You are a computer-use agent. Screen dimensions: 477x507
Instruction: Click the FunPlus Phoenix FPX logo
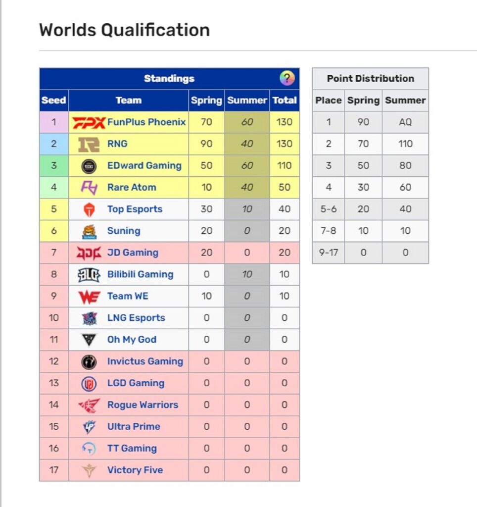pos(89,123)
